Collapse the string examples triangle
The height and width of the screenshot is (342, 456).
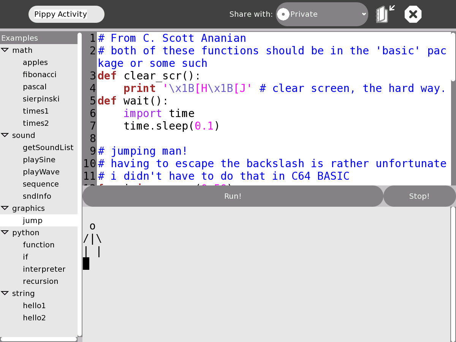coord(5,293)
